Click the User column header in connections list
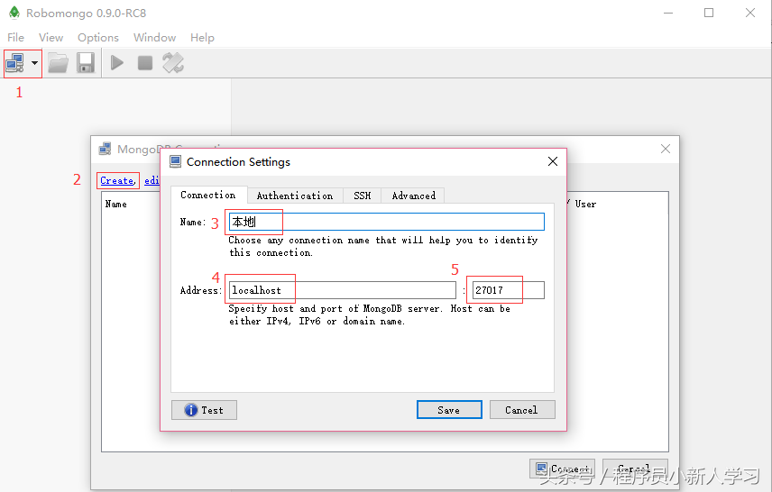 585,204
